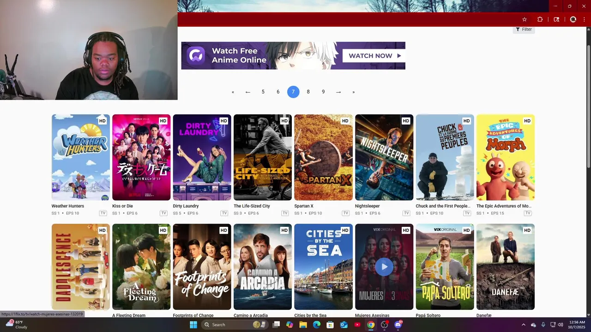Screen dimensions: 591x332
Task: Open Microsoft Edge from the taskbar
Action: point(317,325)
